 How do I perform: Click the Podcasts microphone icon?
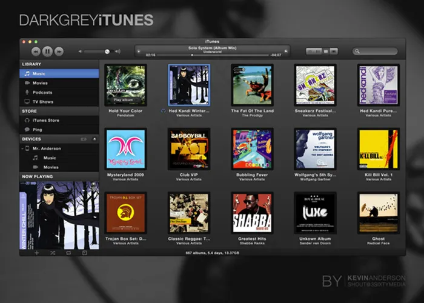27,92
